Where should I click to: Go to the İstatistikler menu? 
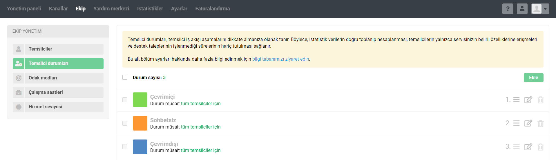point(150,9)
